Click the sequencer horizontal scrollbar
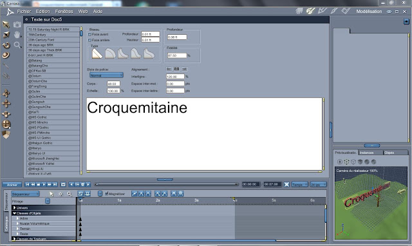This screenshot has height=246, width=412. coord(179,240)
